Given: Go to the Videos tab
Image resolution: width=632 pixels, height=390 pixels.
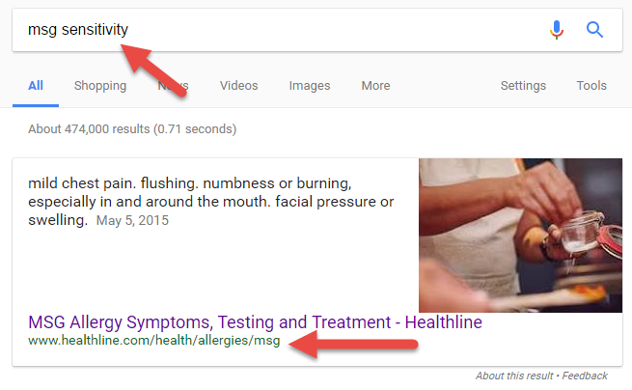Looking at the screenshot, I should pos(238,86).
